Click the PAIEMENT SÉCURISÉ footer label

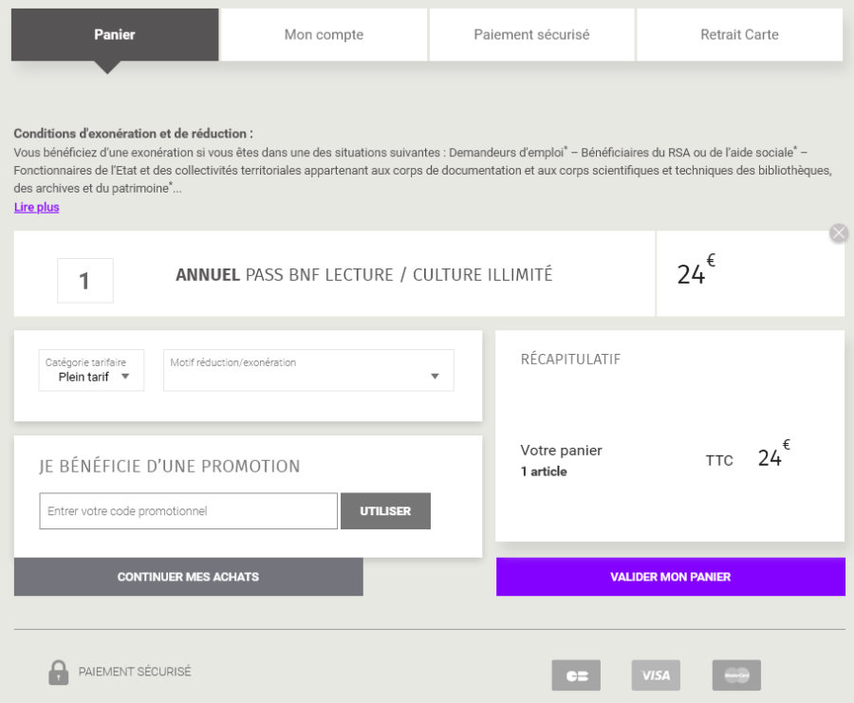click(135, 672)
